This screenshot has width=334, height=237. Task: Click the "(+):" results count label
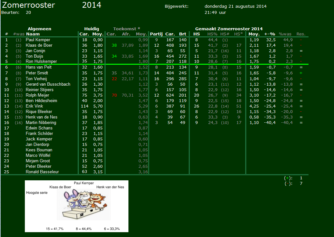pos(288,178)
